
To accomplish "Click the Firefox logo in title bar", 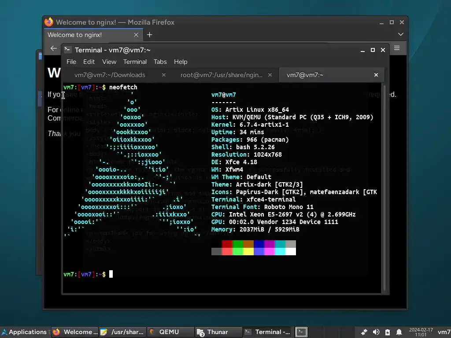I will 49,22.
